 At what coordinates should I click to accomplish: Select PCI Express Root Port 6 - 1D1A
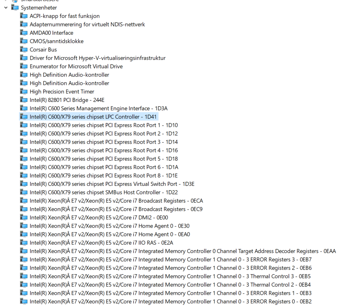(104, 167)
